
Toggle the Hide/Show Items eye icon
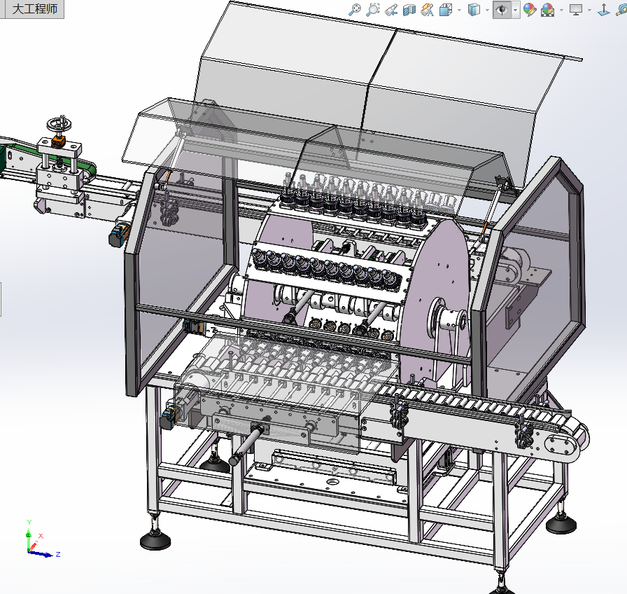point(502,9)
